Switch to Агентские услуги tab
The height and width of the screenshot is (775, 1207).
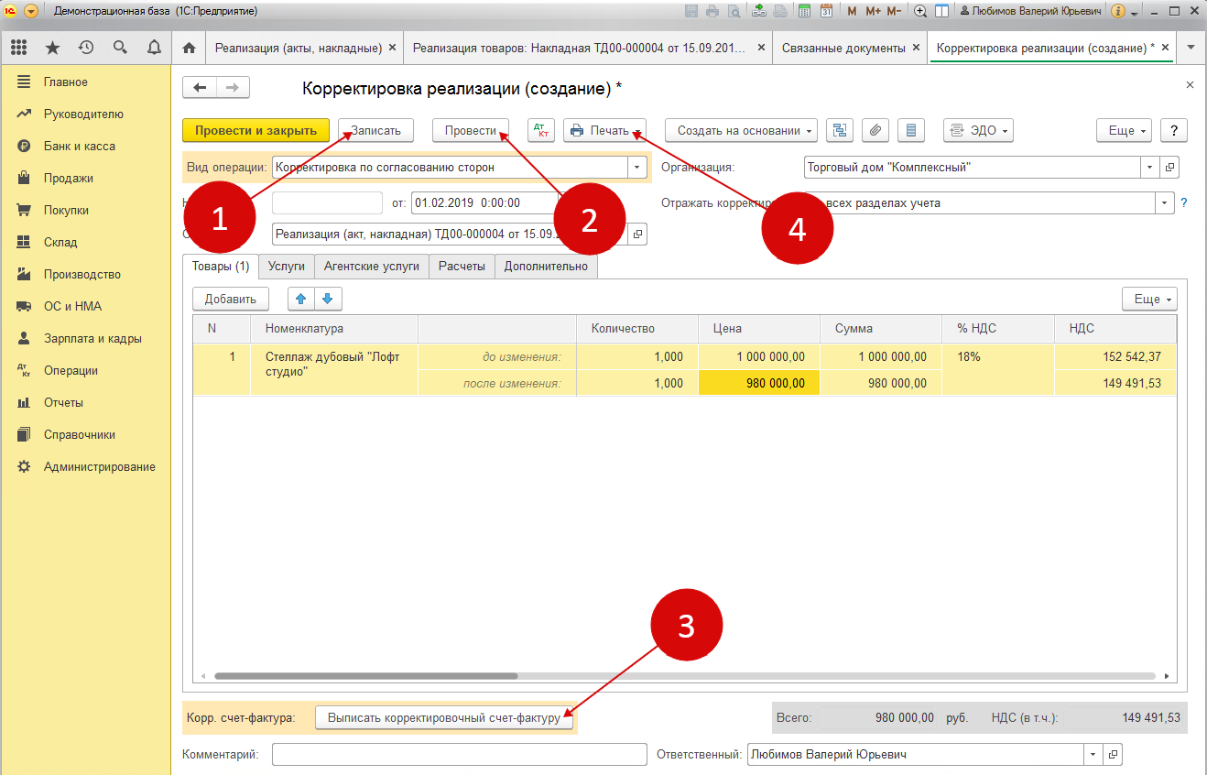pyautogui.click(x=372, y=267)
